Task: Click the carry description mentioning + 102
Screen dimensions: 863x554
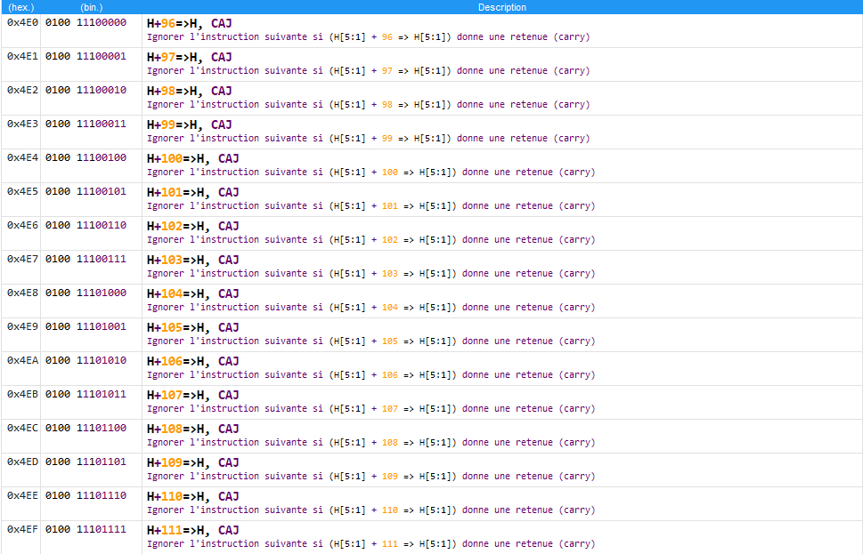Action: point(371,240)
